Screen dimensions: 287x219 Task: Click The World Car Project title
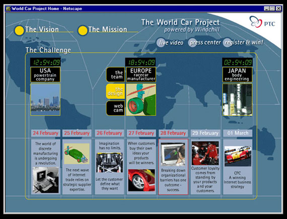click(180, 22)
